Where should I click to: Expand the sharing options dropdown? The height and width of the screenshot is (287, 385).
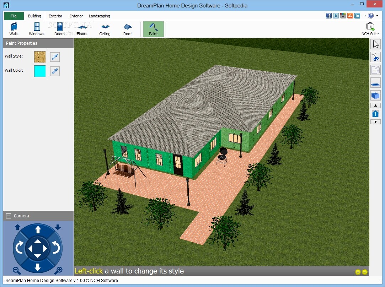pos(364,16)
